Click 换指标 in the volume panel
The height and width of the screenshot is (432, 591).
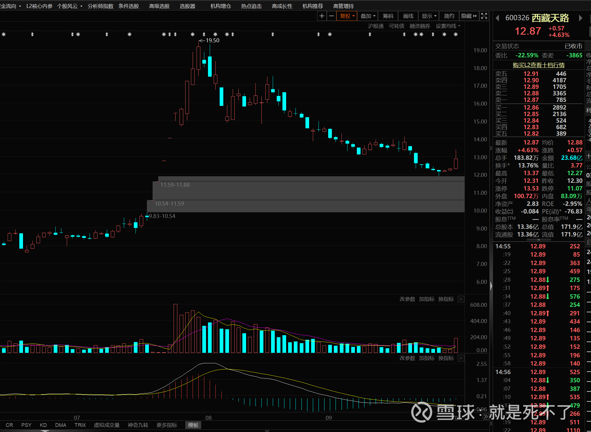click(446, 299)
